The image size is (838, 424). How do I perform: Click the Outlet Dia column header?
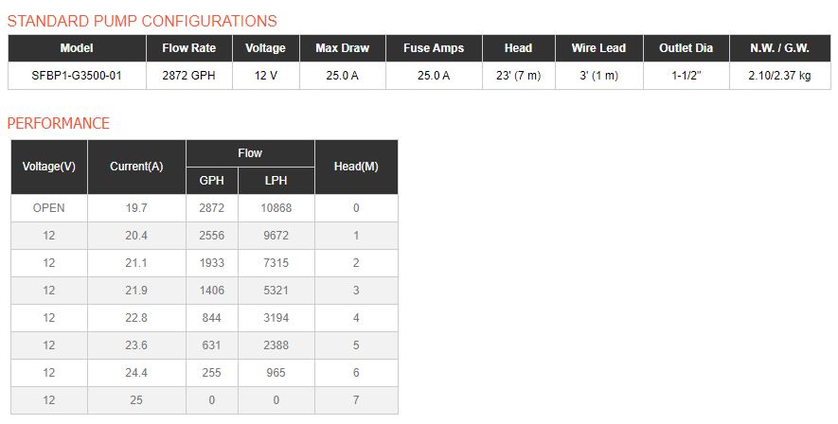click(686, 48)
